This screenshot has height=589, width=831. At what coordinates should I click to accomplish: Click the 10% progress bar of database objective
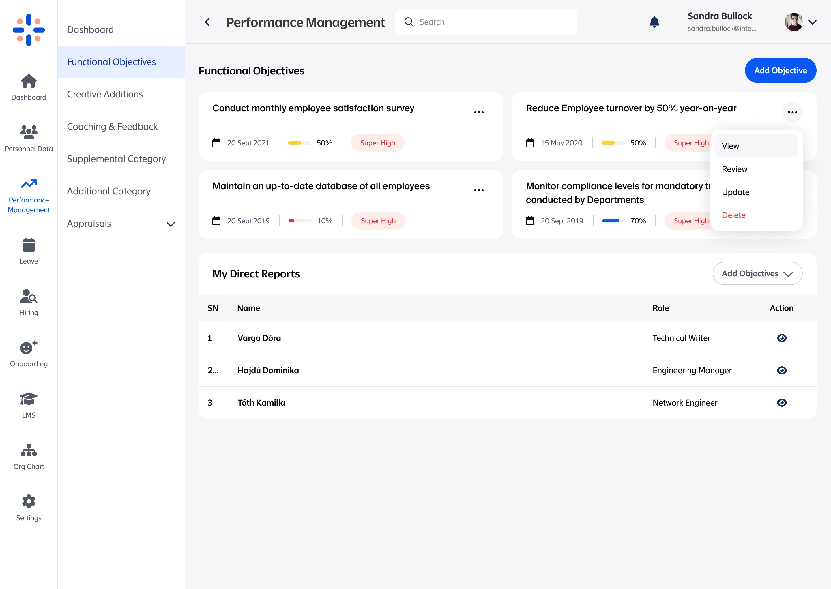coord(300,221)
